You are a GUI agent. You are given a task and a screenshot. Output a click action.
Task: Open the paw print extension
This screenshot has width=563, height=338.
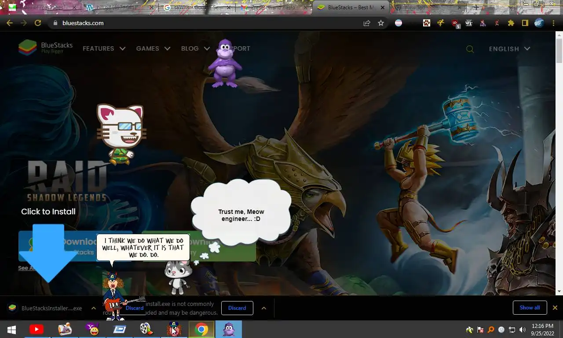tap(427, 23)
